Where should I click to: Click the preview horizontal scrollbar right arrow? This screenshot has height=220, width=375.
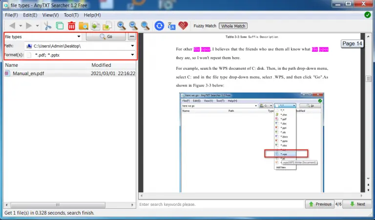click(362, 196)
